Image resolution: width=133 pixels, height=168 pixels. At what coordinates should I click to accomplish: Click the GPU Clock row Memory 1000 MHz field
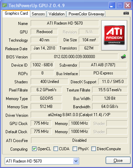pyautogui.click(x=79, y=123)
